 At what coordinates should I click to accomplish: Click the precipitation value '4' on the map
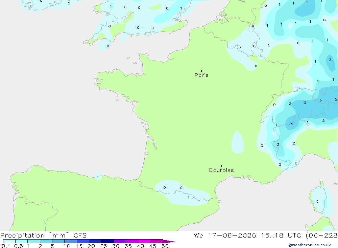(292, 123)
